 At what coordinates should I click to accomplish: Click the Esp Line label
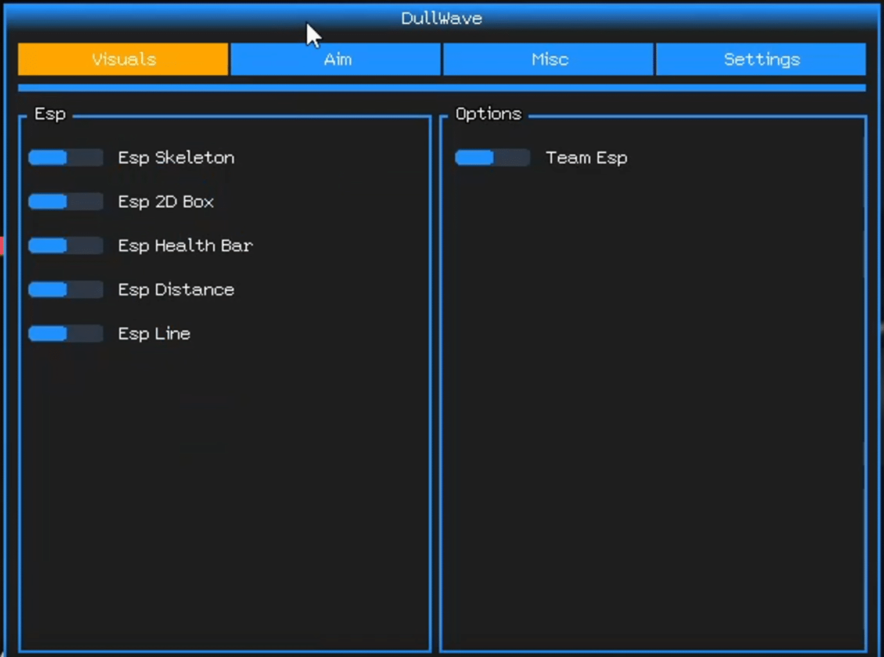[154, 334]
